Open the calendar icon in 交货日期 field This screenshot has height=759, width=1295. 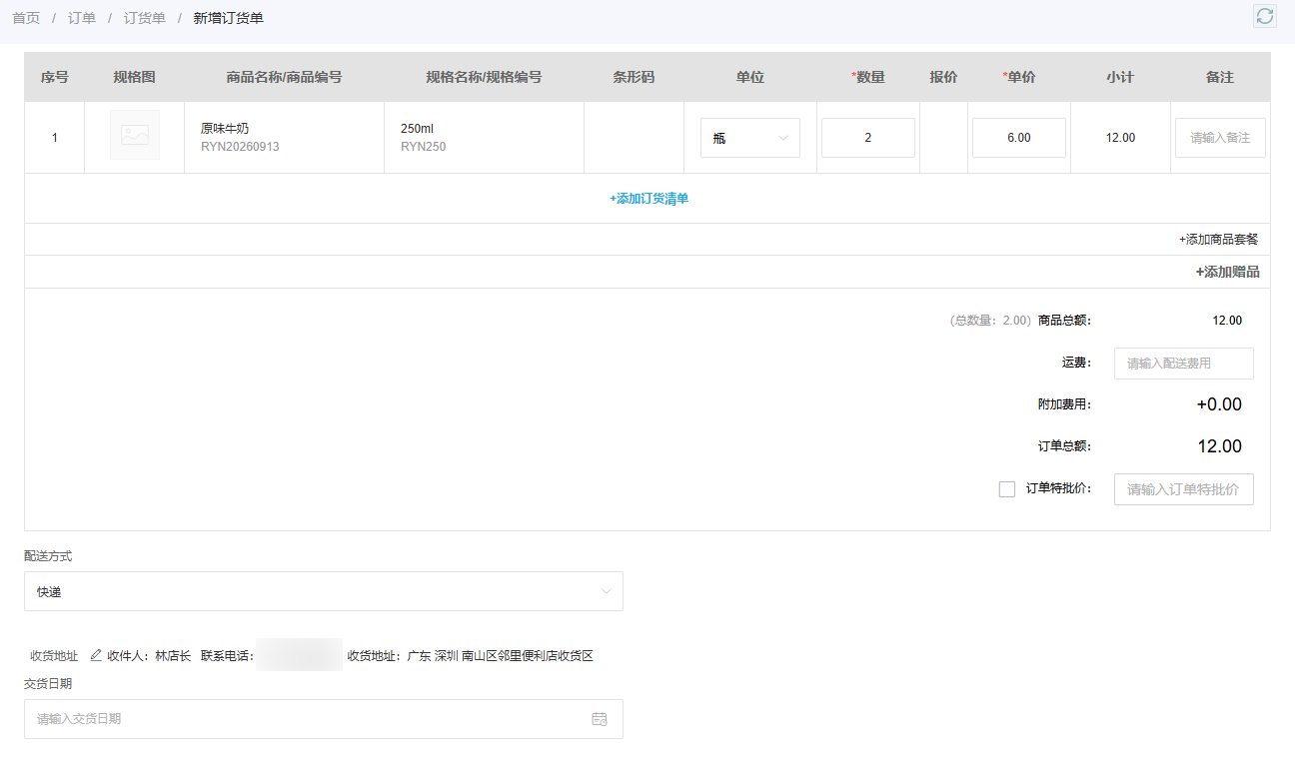coord(600,719)
